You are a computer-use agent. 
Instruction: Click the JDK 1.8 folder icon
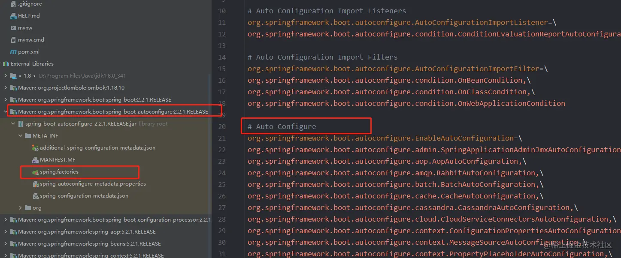13,76
